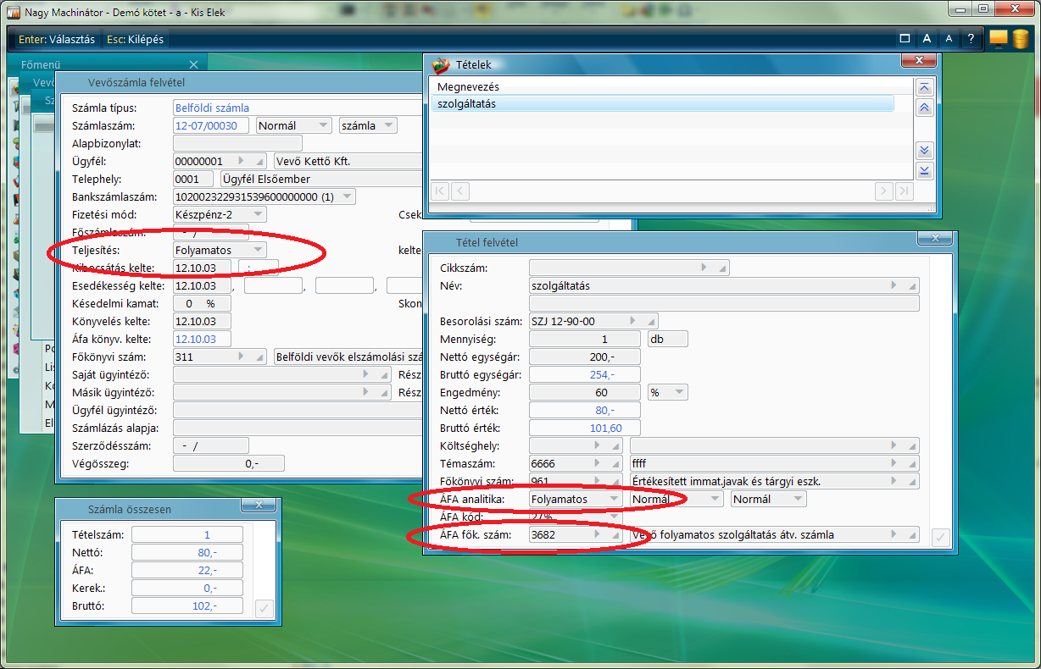The height and width of the screenshot is (669, 1041).
Task: Click the large letter A font-size icon
Action: [x=927, y=39]
